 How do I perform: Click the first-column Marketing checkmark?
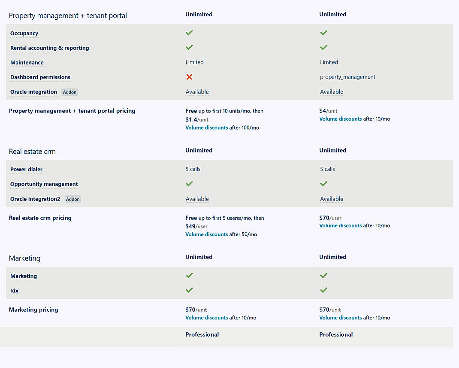[189, 275]
